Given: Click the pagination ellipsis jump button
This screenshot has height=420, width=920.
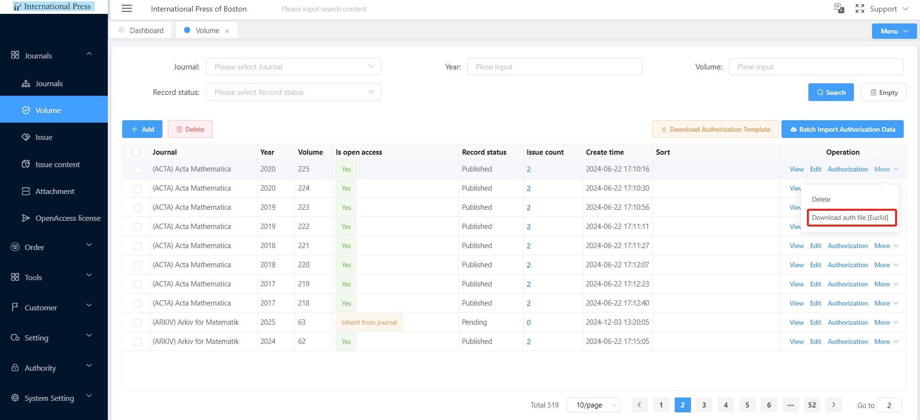Looking at the screenshot, I should [x=791, y=405].
